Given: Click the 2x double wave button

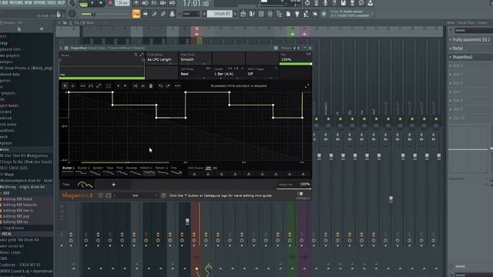Looking at the screenshot, I should [x=143, y=85].
